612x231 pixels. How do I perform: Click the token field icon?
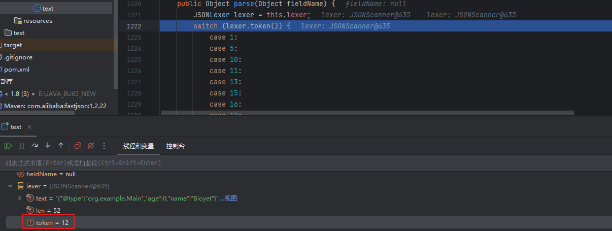click(30, 222)
